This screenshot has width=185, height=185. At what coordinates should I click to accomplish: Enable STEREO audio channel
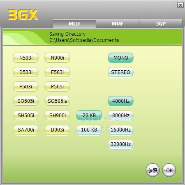coord(120,72)
